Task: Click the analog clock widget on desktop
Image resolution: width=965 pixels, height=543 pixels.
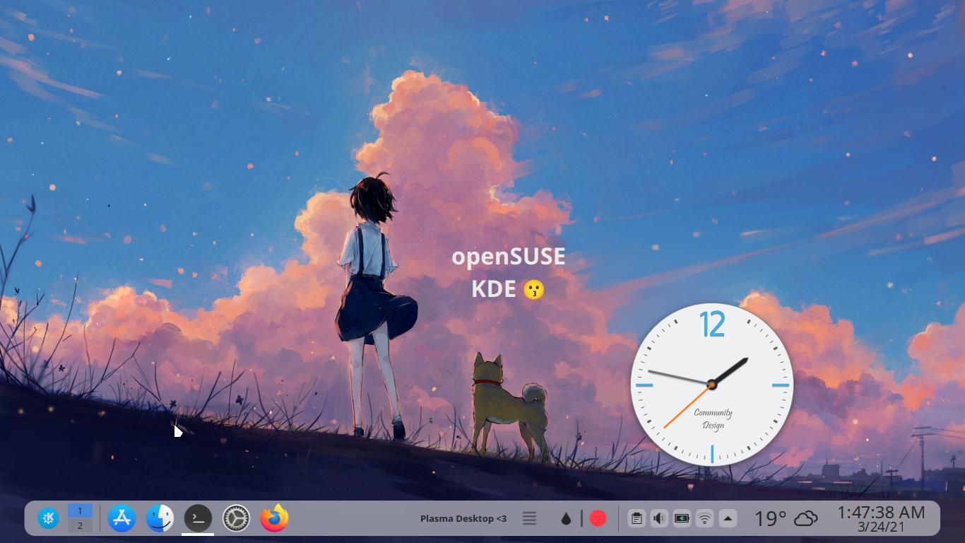Action: (712, 385)
